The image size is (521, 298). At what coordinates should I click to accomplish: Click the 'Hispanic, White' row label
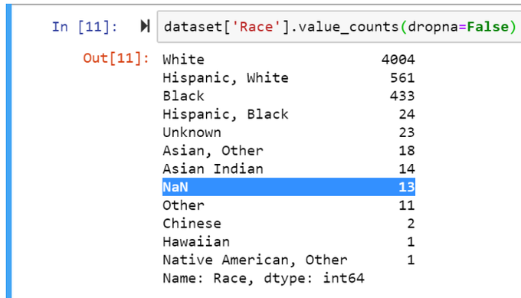coord(225,78)
